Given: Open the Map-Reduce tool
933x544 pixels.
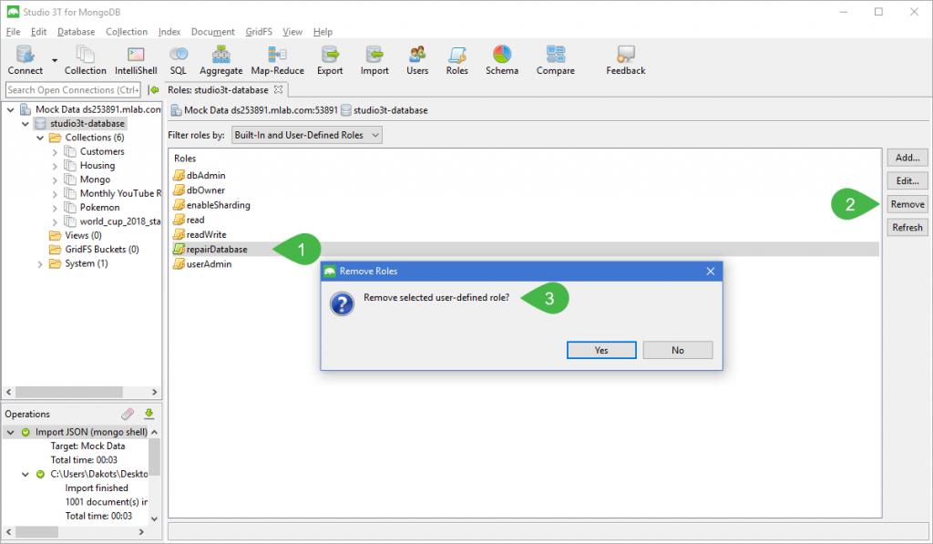Looking at the screenshot, I should point(277,61).
